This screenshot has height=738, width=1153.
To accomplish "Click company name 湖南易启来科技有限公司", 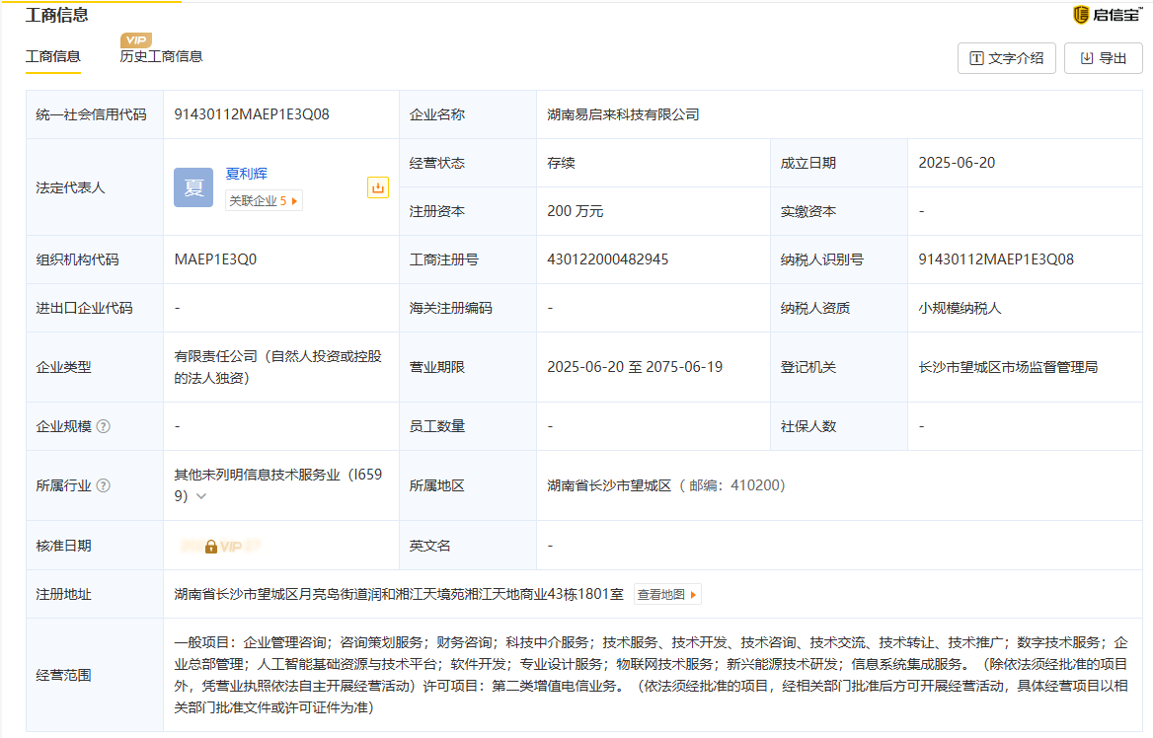I will pyautogui.click(x=623, y=114).
